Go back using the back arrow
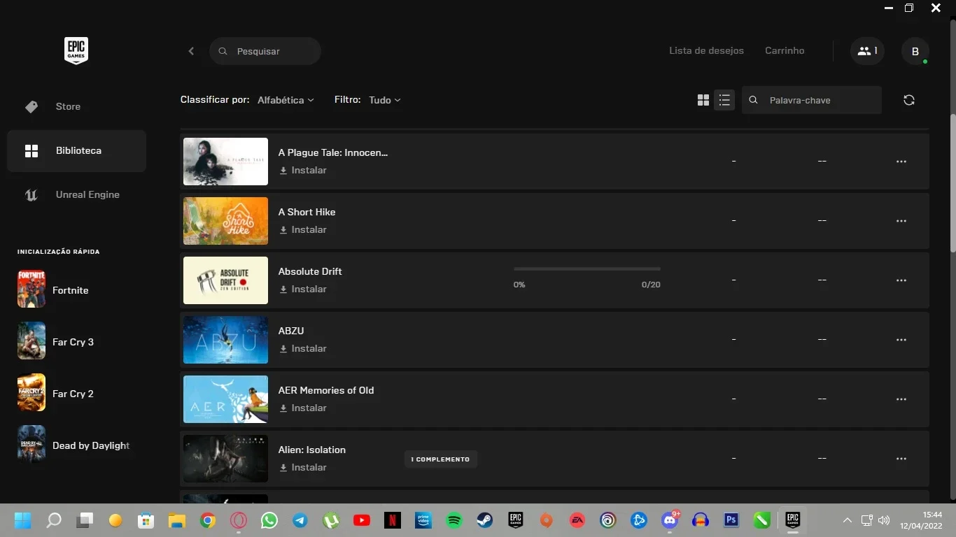This screenshot has height=537, width=956. coord(191,51)
